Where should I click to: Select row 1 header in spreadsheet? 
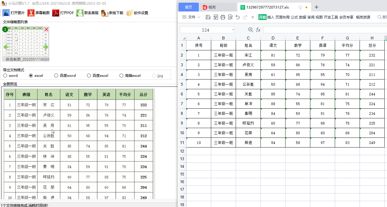coord(182,45)
